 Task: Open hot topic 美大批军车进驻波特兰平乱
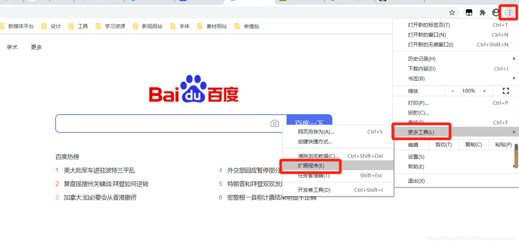pyautogui.click(x=99, y=170)
